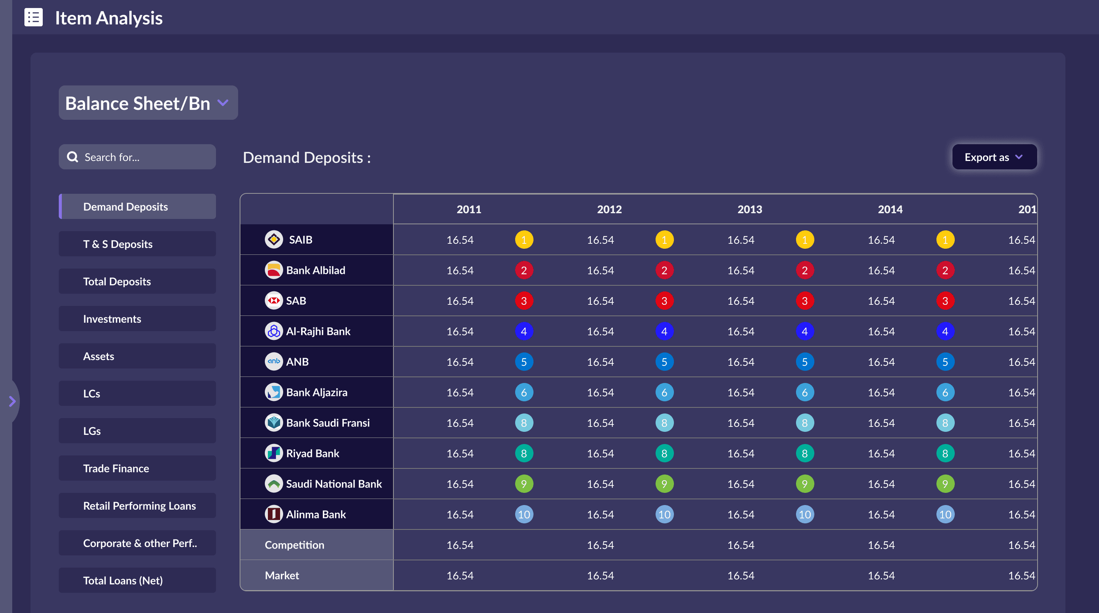Click the Al-Rajhi Bank logo
This screenshot has width=1099, height=613.
(274, 331)
